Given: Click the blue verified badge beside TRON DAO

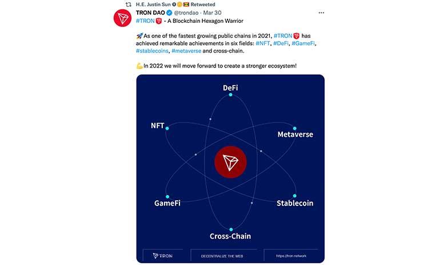Looking at the screenshot, I should 169,13.
